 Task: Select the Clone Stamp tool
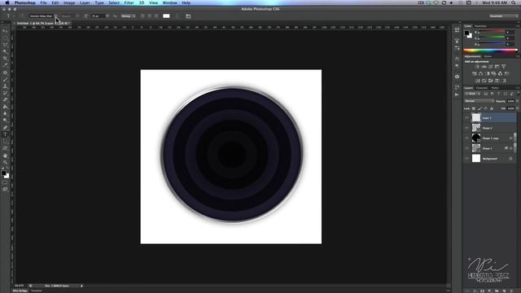point(5,86)
